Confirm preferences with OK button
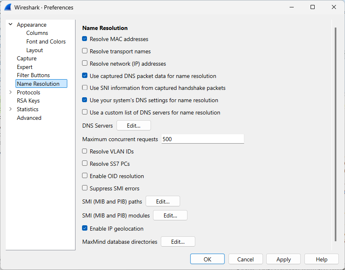 tap(208, 259)
